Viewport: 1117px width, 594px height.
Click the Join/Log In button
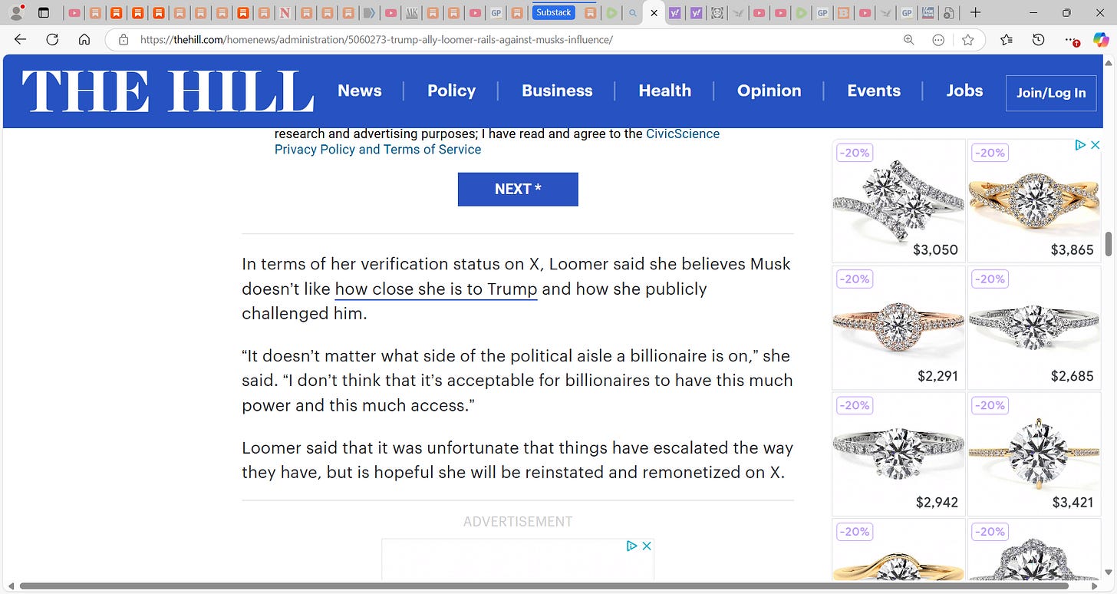[x=1050, y=93]
